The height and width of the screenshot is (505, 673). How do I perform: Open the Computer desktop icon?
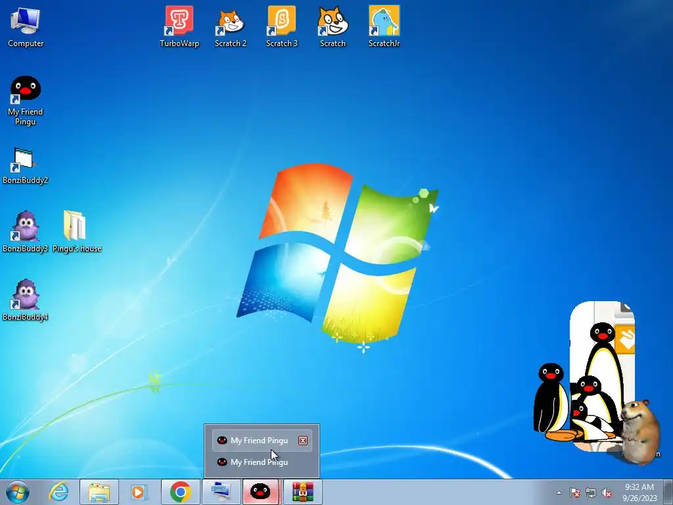pyautogui.click(x=26, y=27)
